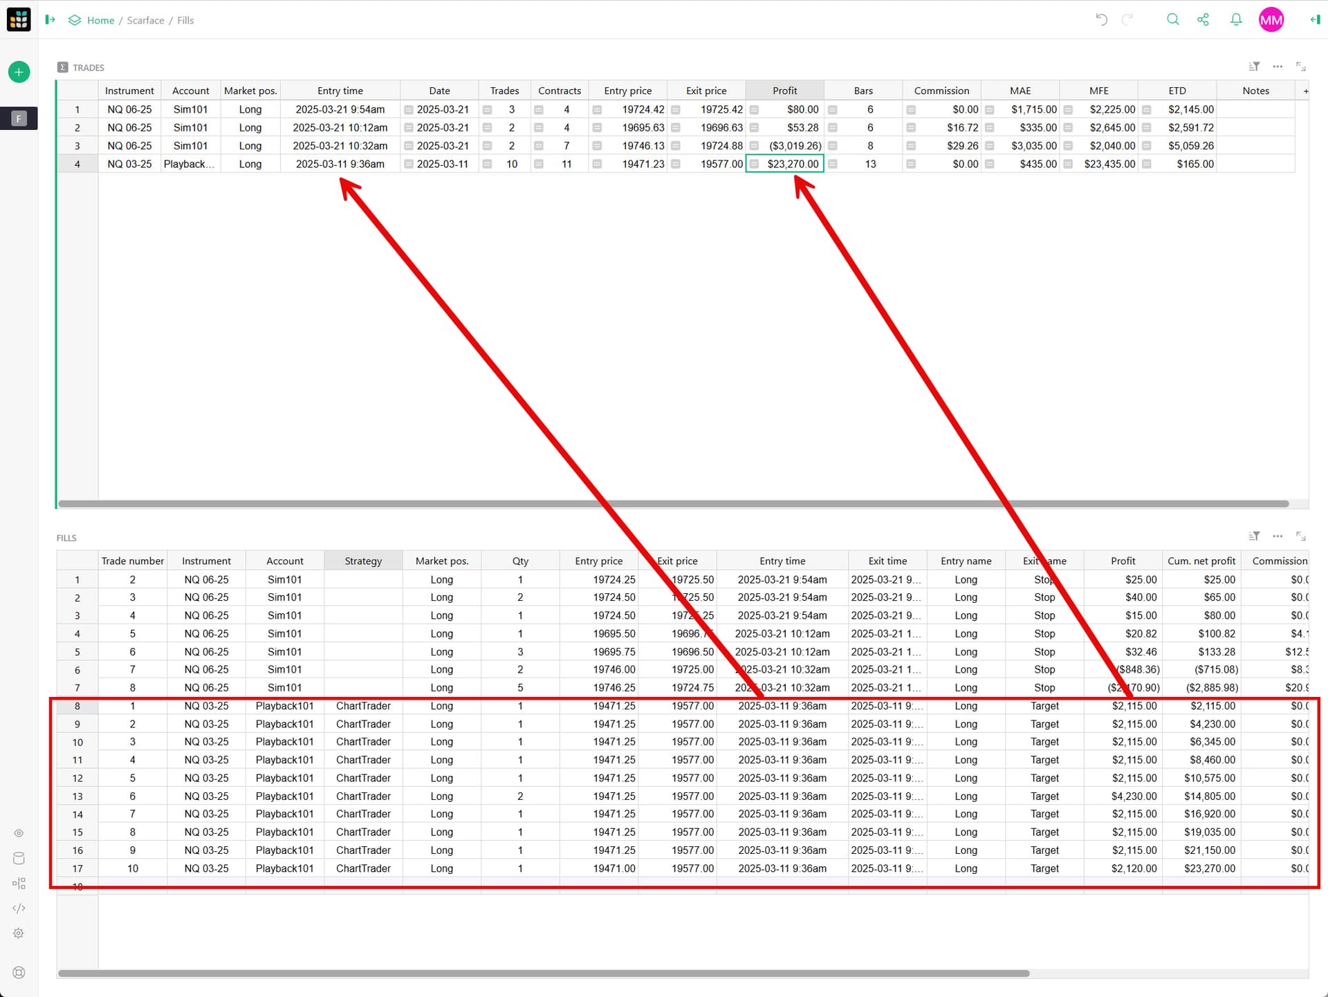Open the code view icon
The height and width of the screenshot is (997, 1328).
19,909
